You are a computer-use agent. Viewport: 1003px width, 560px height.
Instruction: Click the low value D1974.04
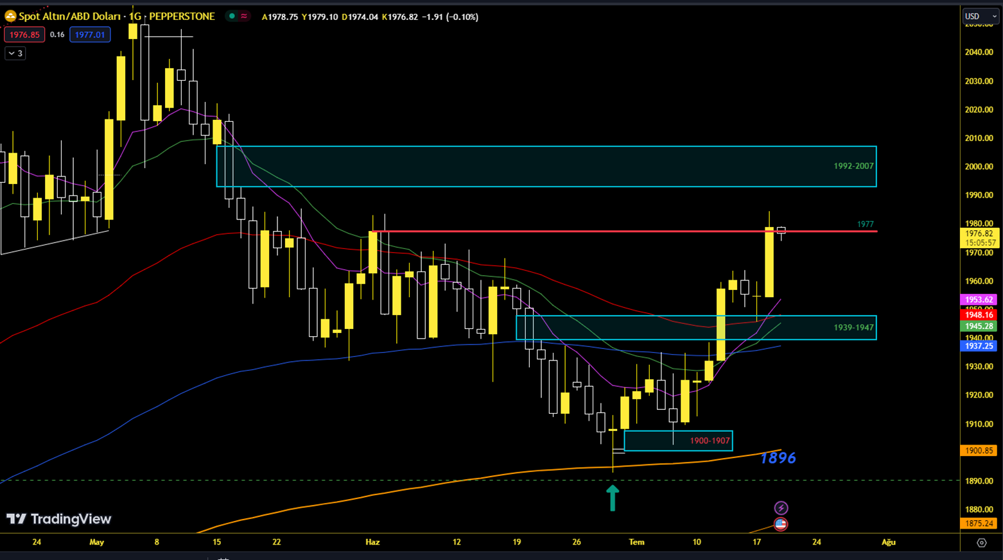[360, 17]
